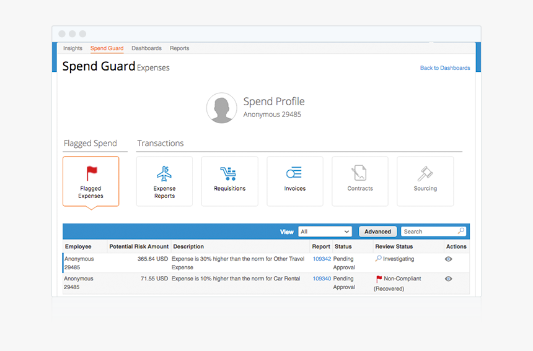Open the Sourcing gavel tile

pos(425,181)
